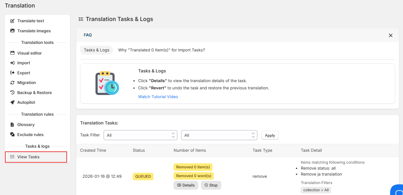Close the FAQ panel
The image size is (403, 195).
pyautogui.click(x=390, y=35)
